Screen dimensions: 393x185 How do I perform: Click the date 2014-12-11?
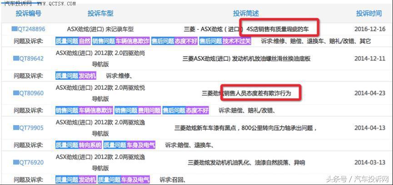(370, 59)
